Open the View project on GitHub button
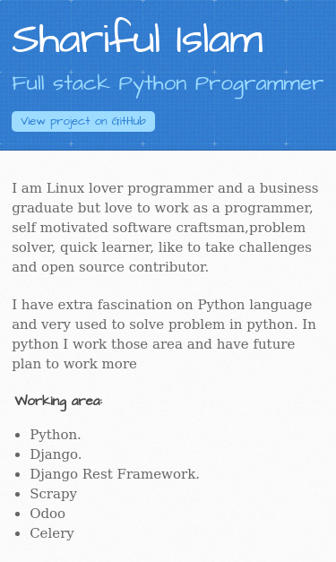Screen dimensions: 336x562 pyautogui.click(x=83, y=122)
